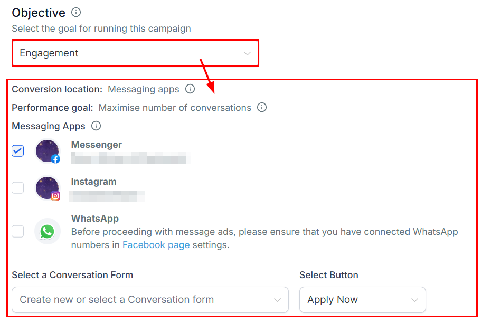Uncheck the Messenger checkbox
The image size is (482, 323).
[18, 151]
